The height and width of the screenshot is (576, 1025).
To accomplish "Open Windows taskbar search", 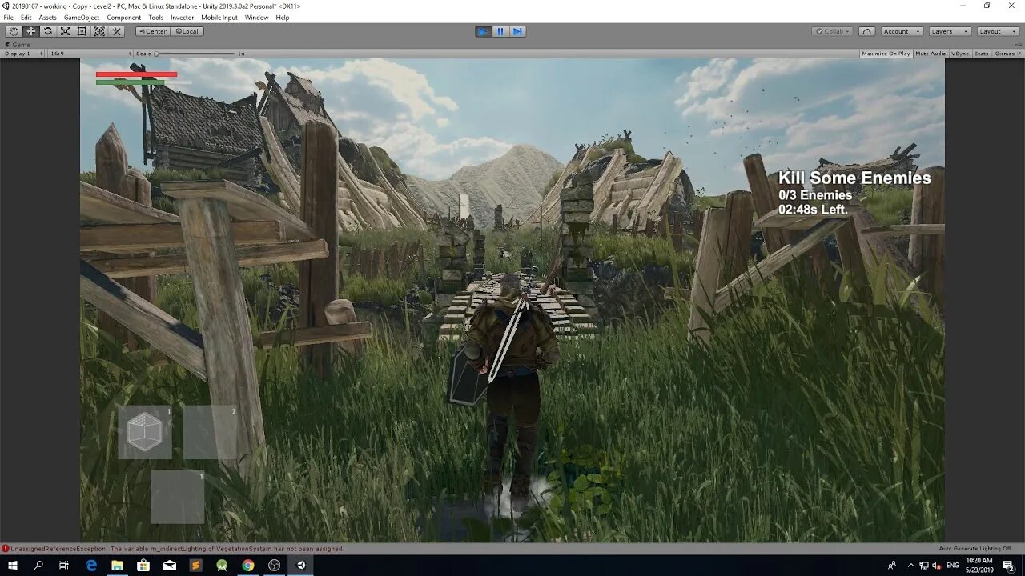I will [x=38, y=565].
